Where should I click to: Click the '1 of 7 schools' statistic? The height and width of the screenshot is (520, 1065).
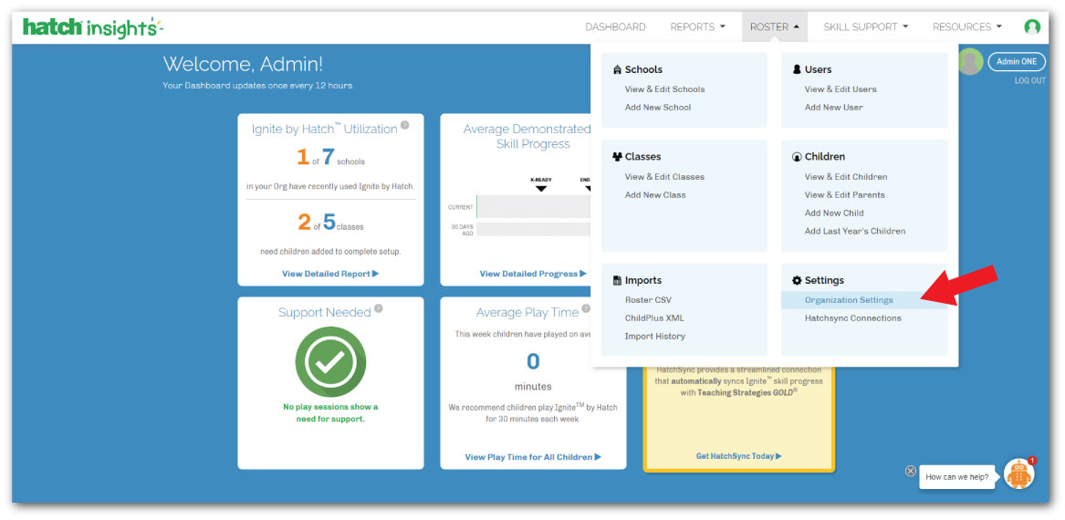click(x=330, y=158)
